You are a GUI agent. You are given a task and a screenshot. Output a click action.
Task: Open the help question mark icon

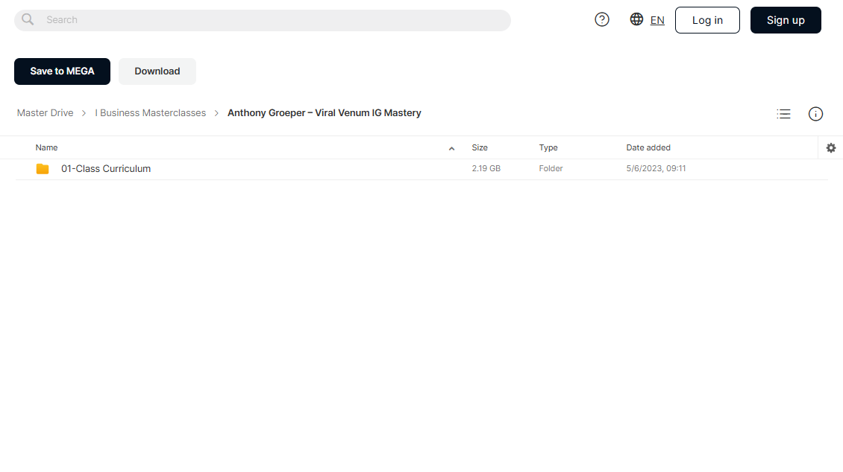(601, 20)
